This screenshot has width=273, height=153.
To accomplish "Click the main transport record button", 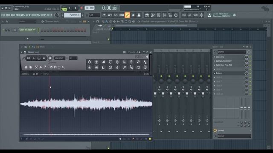I will [x=81, y=8].
